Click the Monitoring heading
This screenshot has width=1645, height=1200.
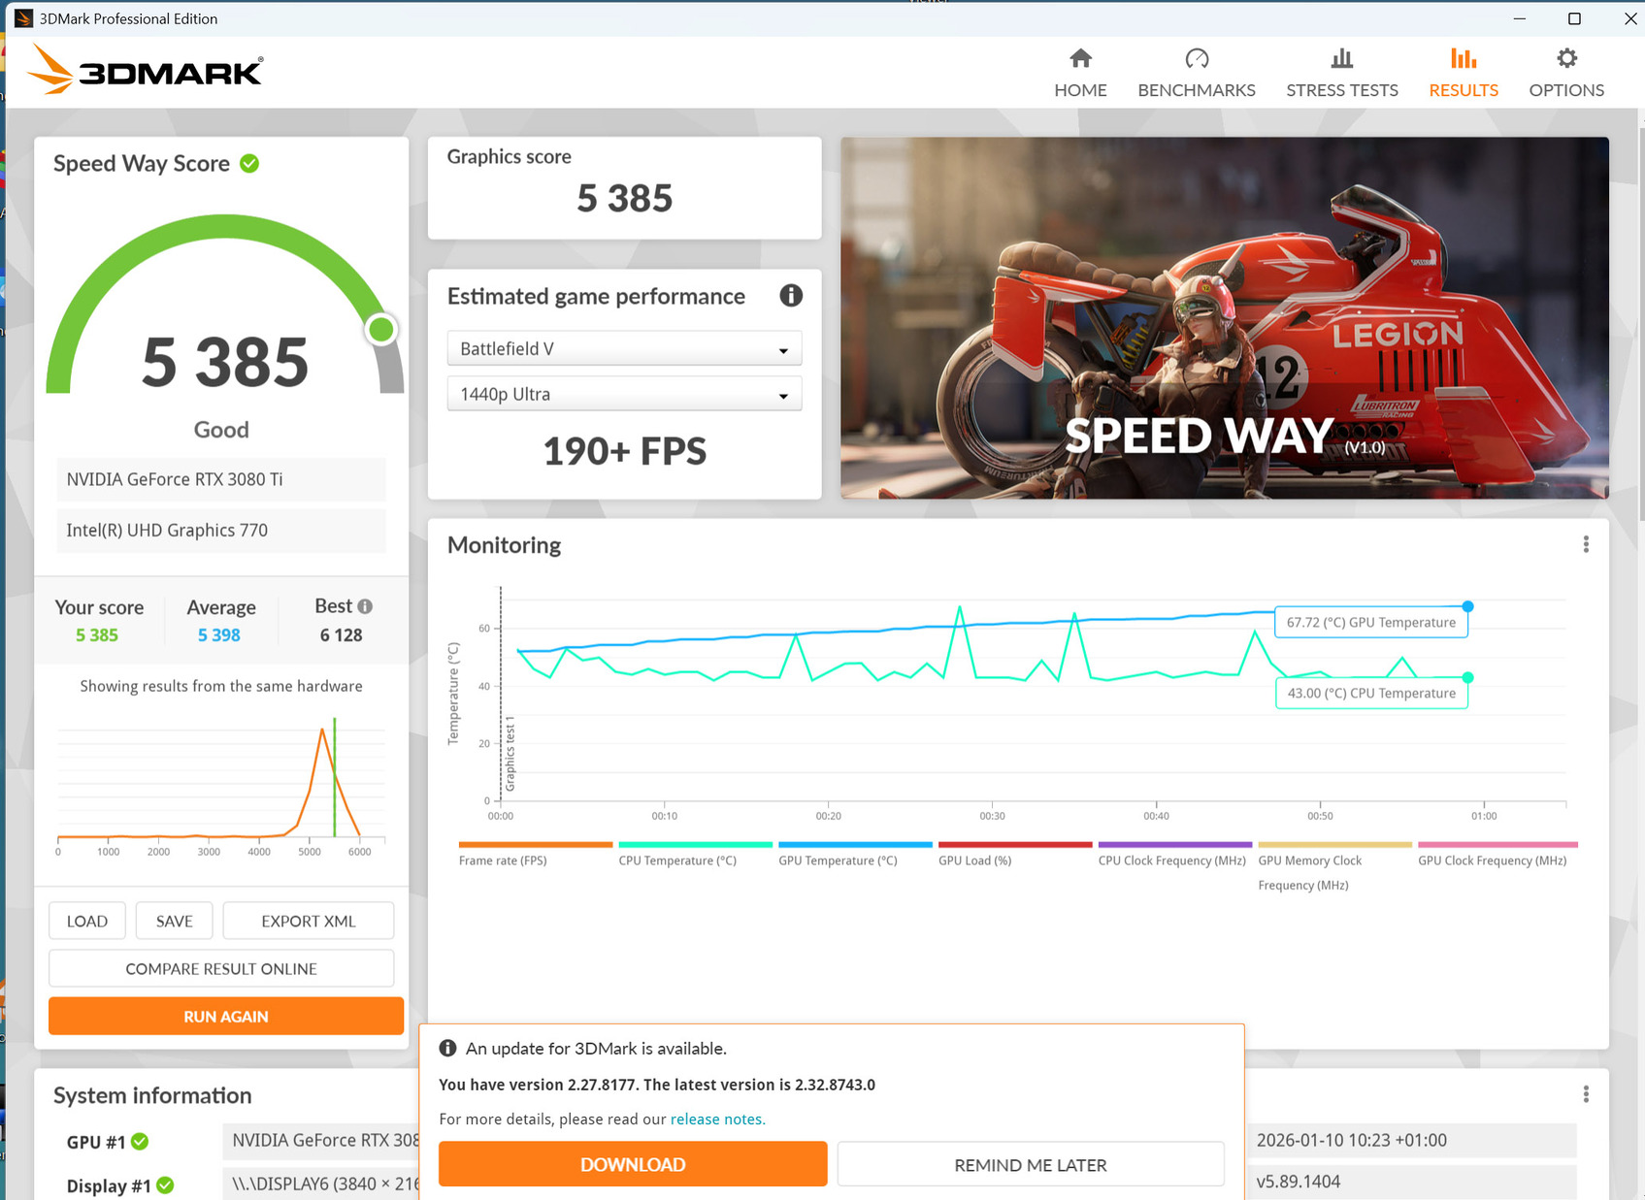tap(504, 545)
